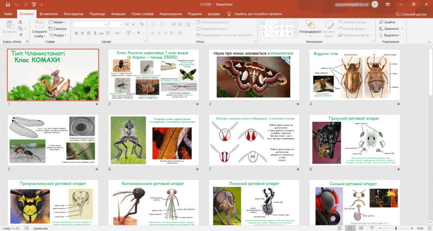This screenshot has height=231, width=433.
Task: Toggle italic К formatting
Action: (x=82, y=33)
